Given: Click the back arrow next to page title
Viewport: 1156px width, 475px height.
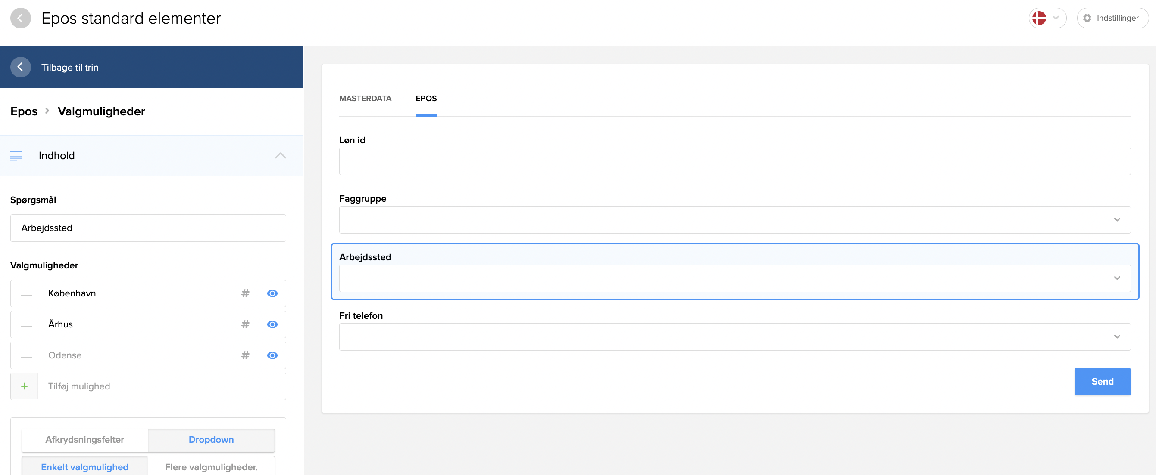Looking at the screenshot, I should coord(20,19).
